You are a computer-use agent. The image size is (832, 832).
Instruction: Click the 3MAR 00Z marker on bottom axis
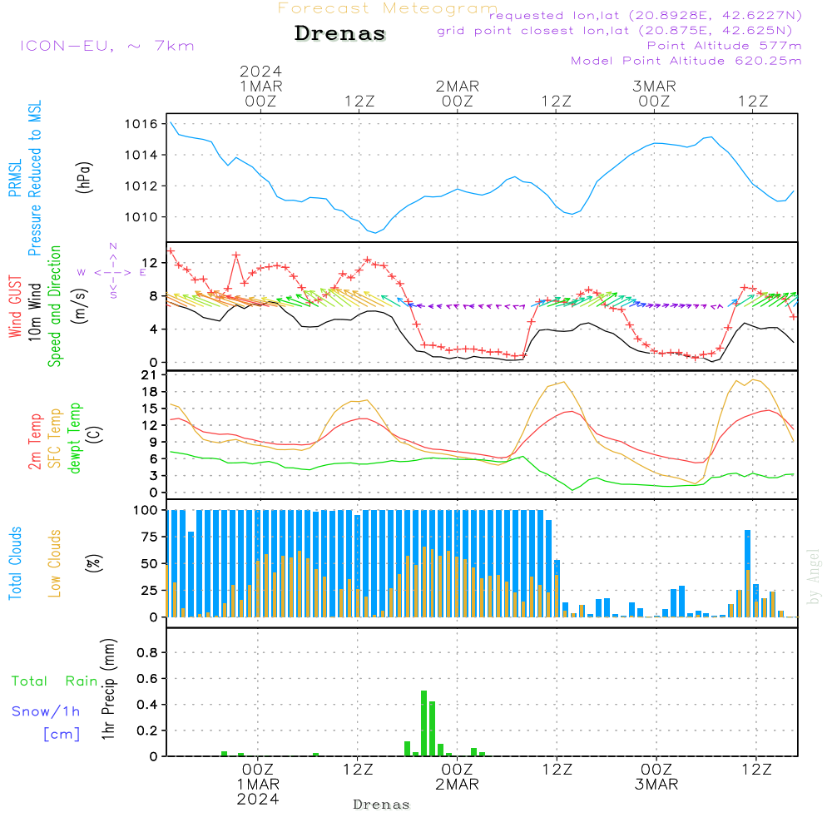(x=656, y=777)
